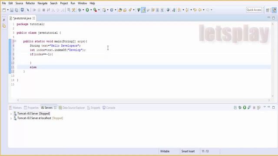Click the Open Perspective icon

point(268,10)
